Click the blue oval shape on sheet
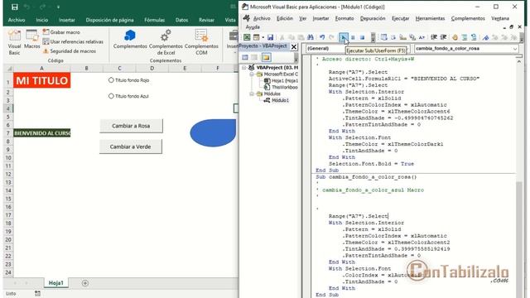This screenshot has width=530, height=298. 214,132
